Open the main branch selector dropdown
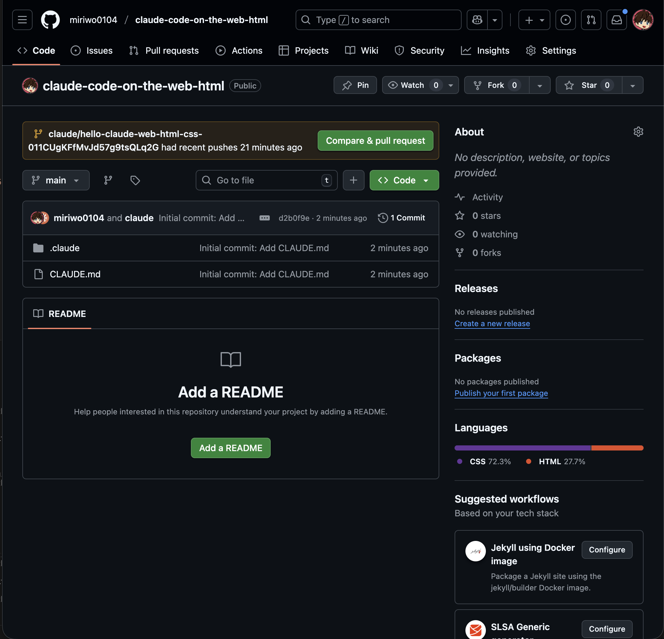 (x=56, y=180)
